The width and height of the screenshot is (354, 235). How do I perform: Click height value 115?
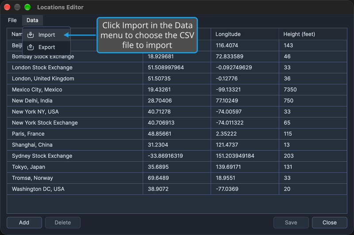(x=288, y=134)
